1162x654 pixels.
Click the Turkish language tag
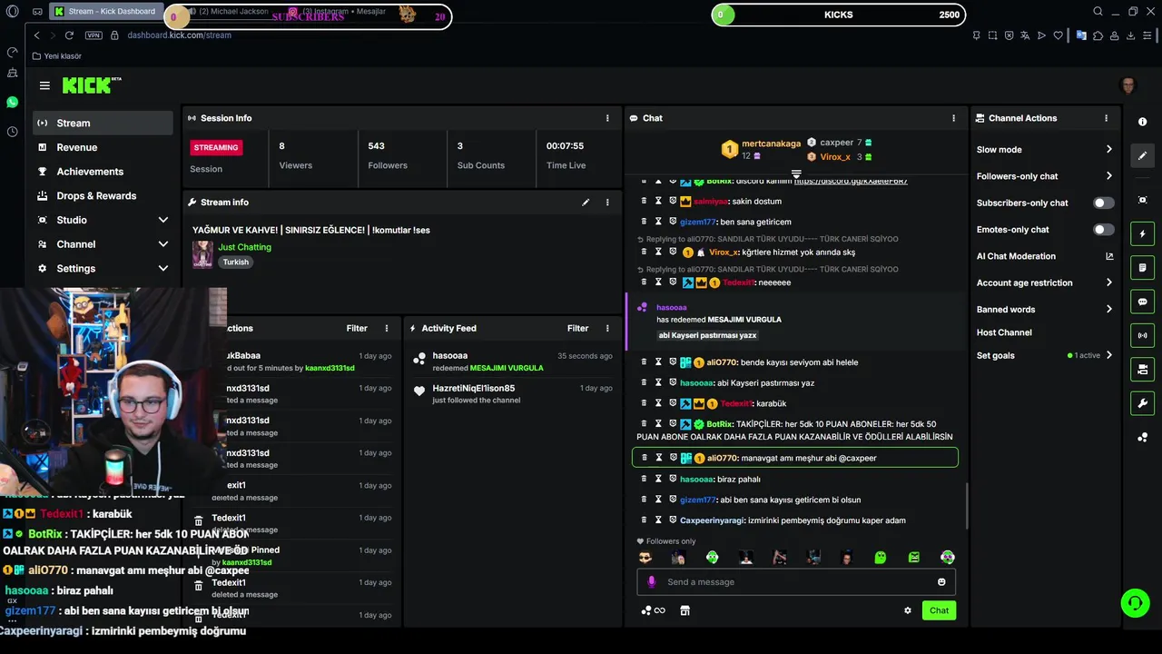[236, 263]
